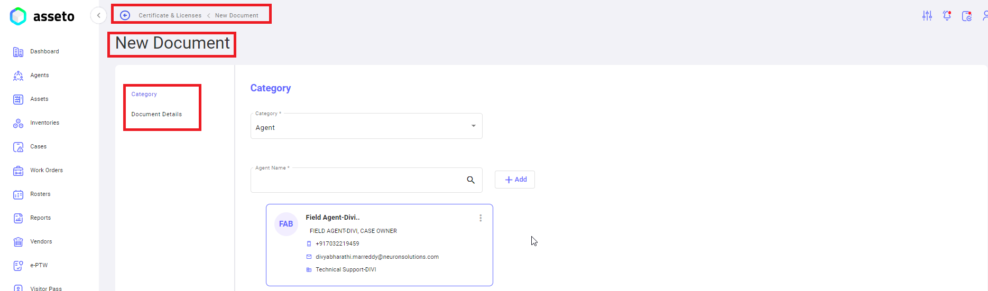Open the three-dot menu on agent card
Screen dimensions: 988x291
coord(481,218)
